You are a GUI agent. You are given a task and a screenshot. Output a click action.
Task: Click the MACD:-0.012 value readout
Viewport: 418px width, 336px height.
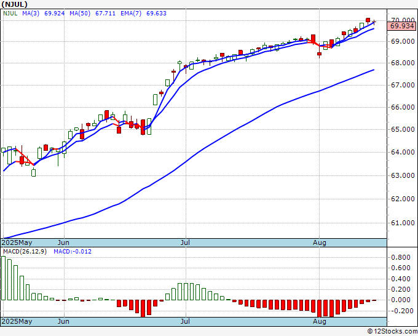73,252
